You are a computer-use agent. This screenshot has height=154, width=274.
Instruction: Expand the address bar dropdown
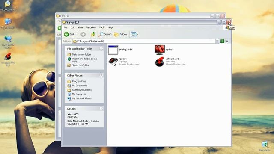[217, 41]
